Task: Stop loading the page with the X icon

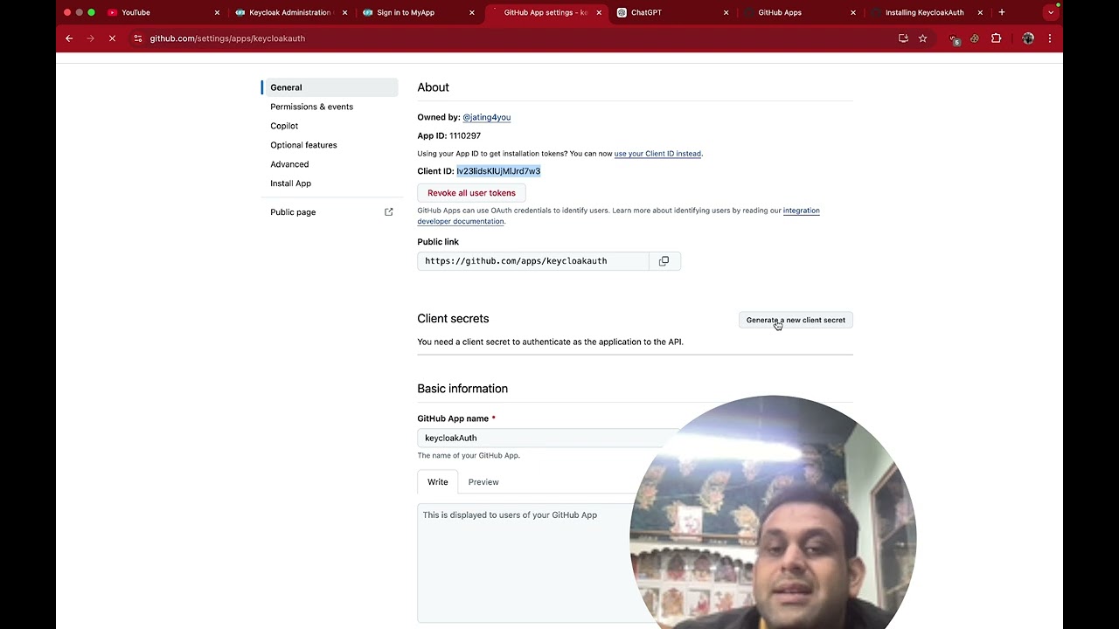Action: (x=112, y=38)
